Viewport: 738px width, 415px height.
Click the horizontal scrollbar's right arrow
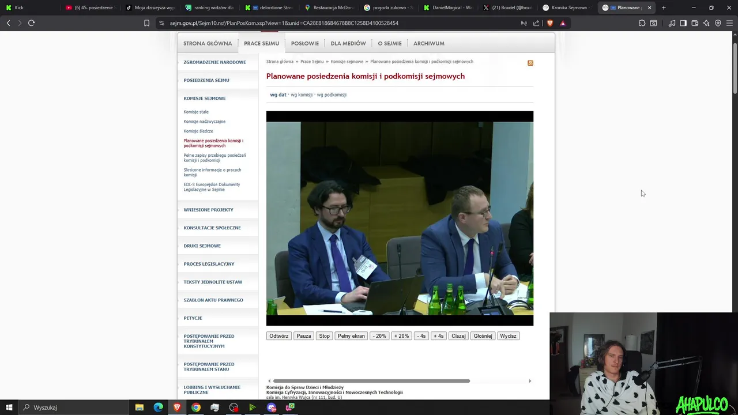pyautogui.click(x=530, y=381)
